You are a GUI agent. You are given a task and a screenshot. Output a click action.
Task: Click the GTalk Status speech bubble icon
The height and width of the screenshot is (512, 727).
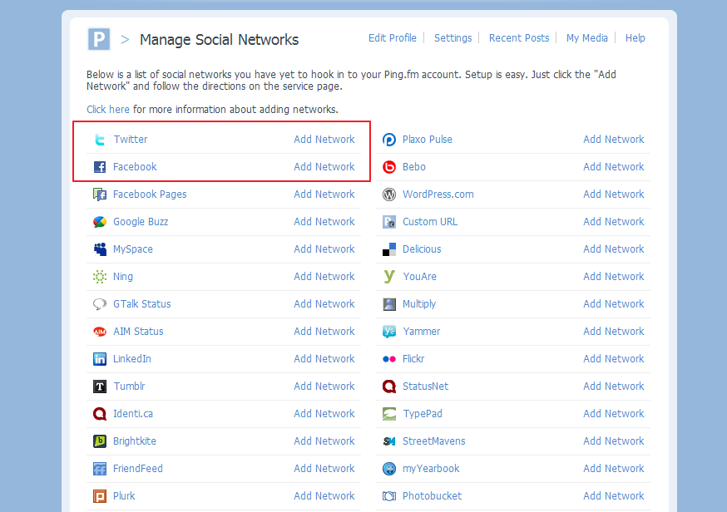click(100, 304)
